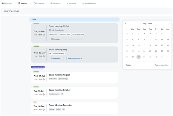Collapse the 2024 year header bar
Screen dimensions: 173x116
pos(74,19)
